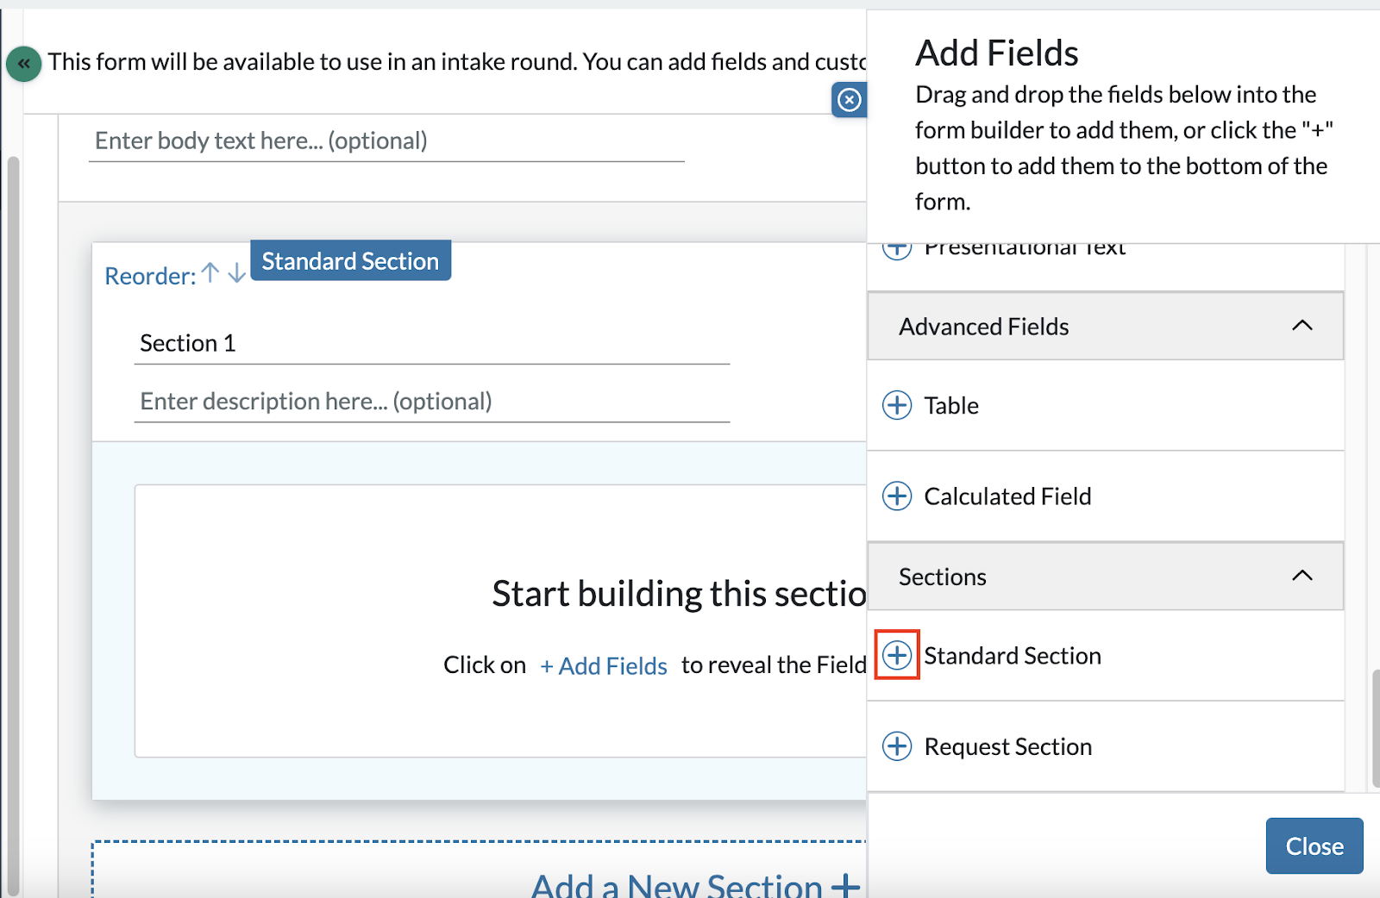Click the plus icon next to Request Section
This screenshot has height=898, width=1380.
coord(897,746)
